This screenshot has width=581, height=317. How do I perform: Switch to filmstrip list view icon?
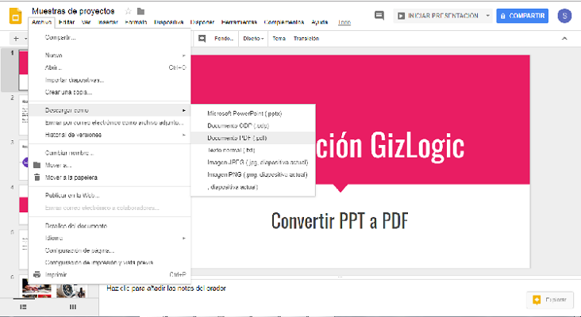pos(23,307)
